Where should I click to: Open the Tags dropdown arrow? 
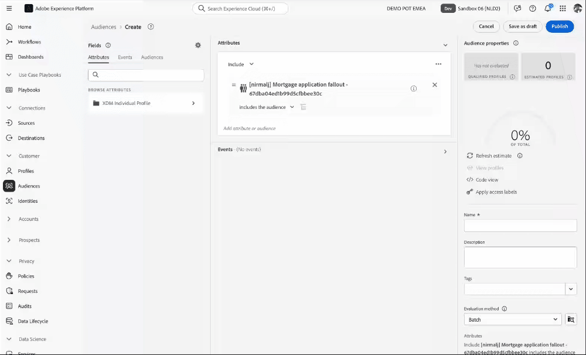pyautogui.click(x=571, y=289)
